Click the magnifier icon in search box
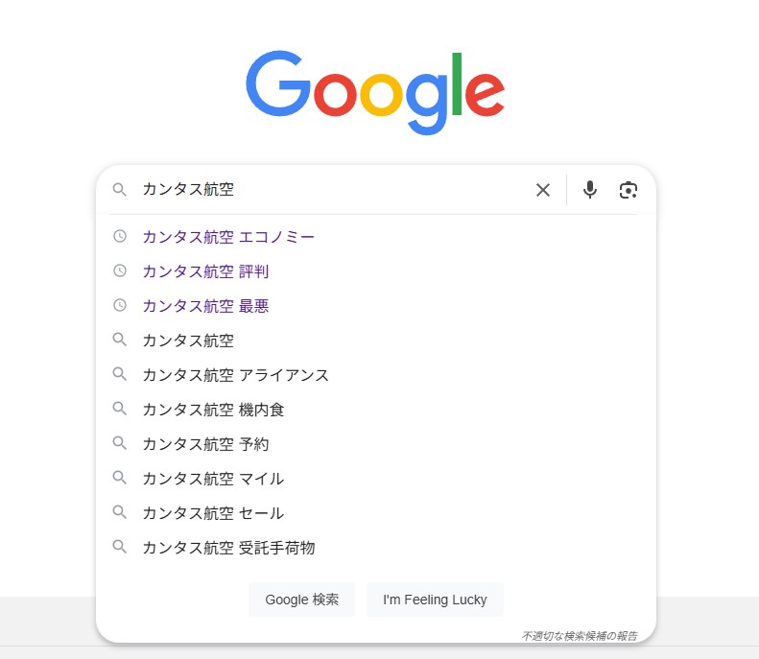Viewport: 759px width, 659px height. (x=119, y=190)
